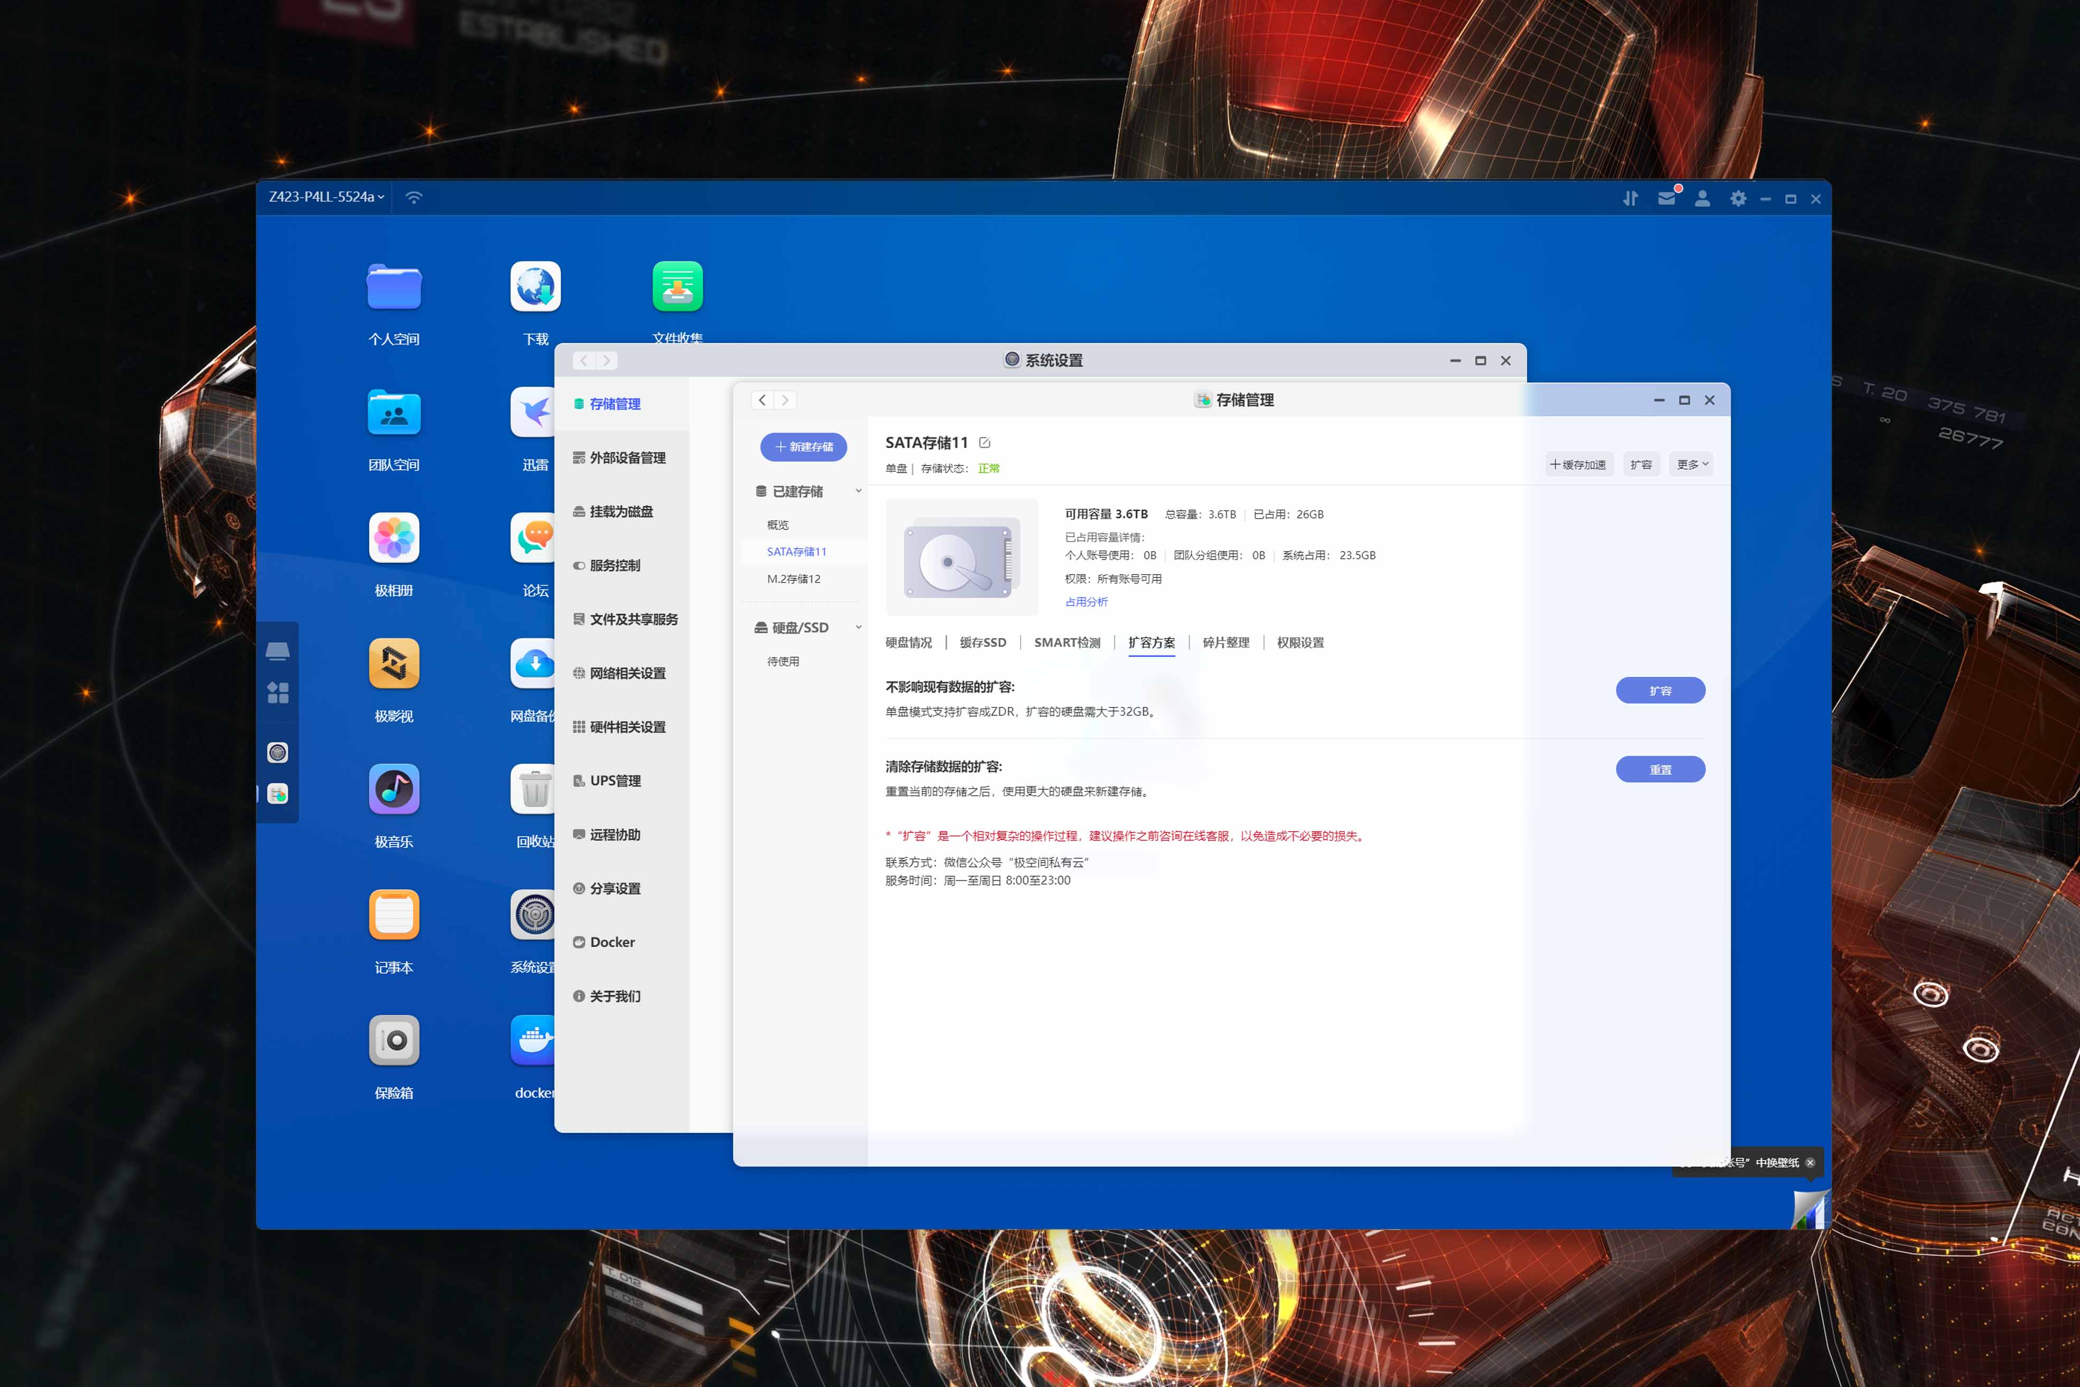Open 分享设置 in 系统设置 sidebar
Image resolution: width=2080 pixels, height=1387 pixels.
tap(621, 888)
